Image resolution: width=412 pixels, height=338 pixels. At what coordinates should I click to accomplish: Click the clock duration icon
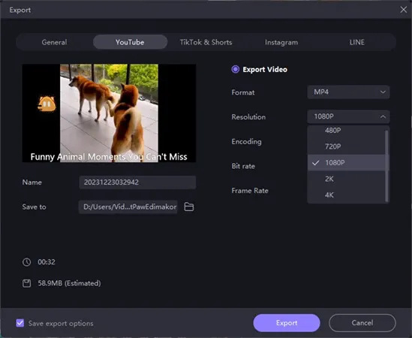coord(26,262)
